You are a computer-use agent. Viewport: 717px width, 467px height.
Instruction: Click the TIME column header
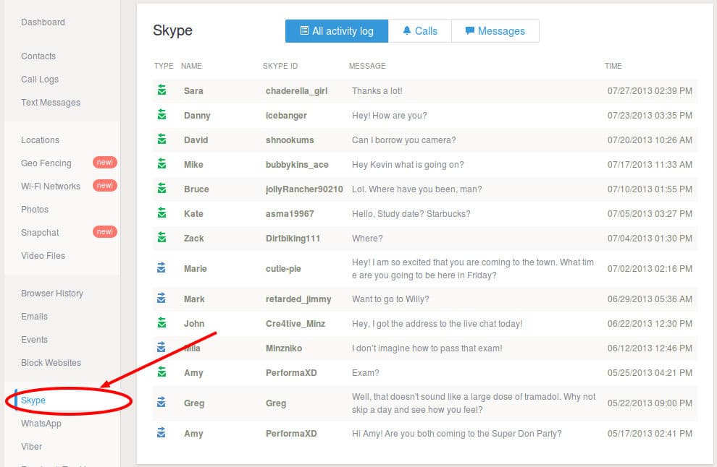(x=613, y=66)
